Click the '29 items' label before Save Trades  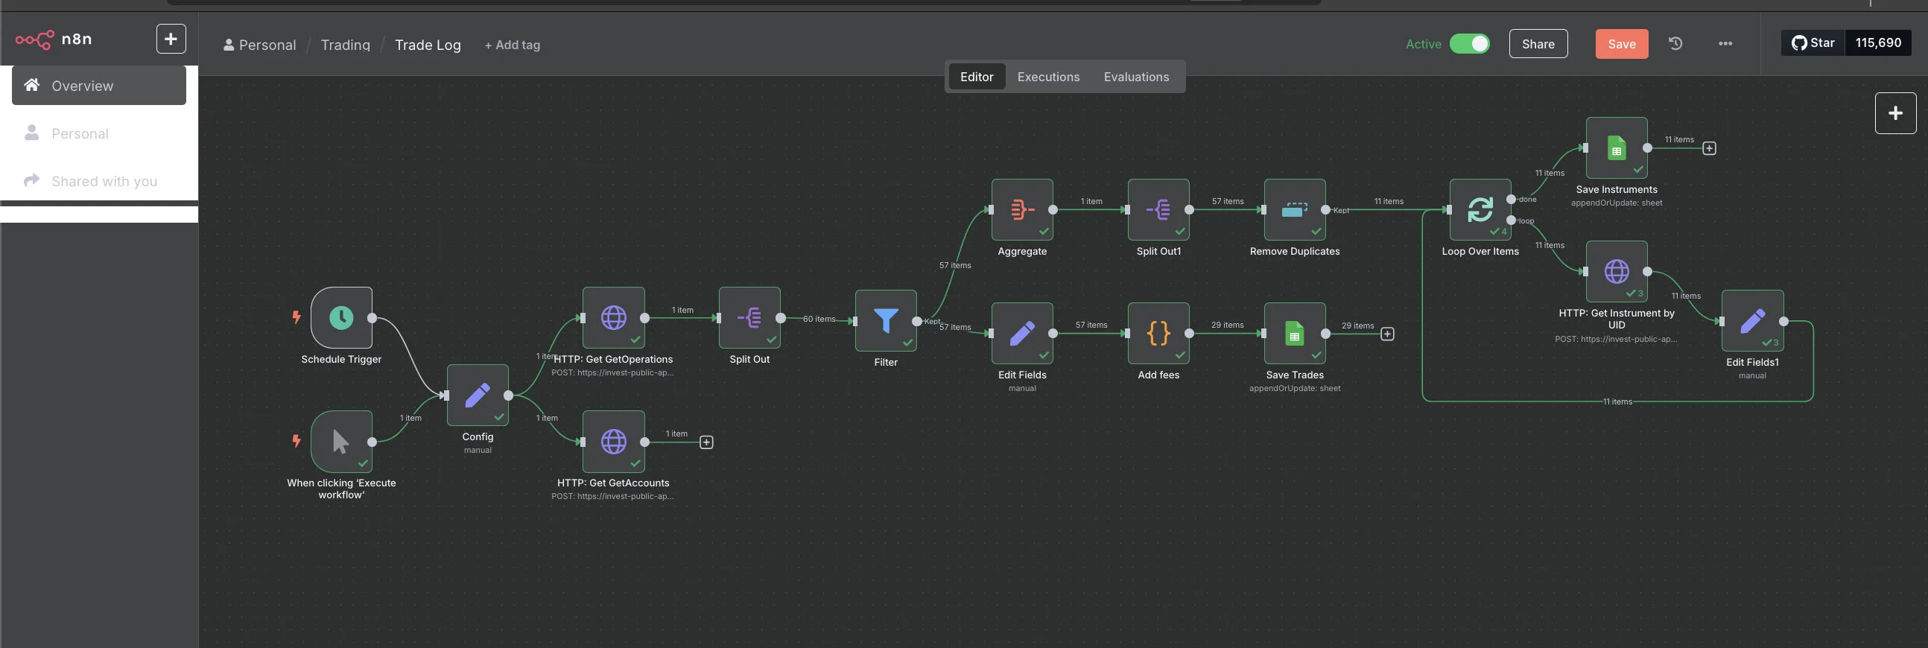pyautogui.click(x=1228, y=325)
